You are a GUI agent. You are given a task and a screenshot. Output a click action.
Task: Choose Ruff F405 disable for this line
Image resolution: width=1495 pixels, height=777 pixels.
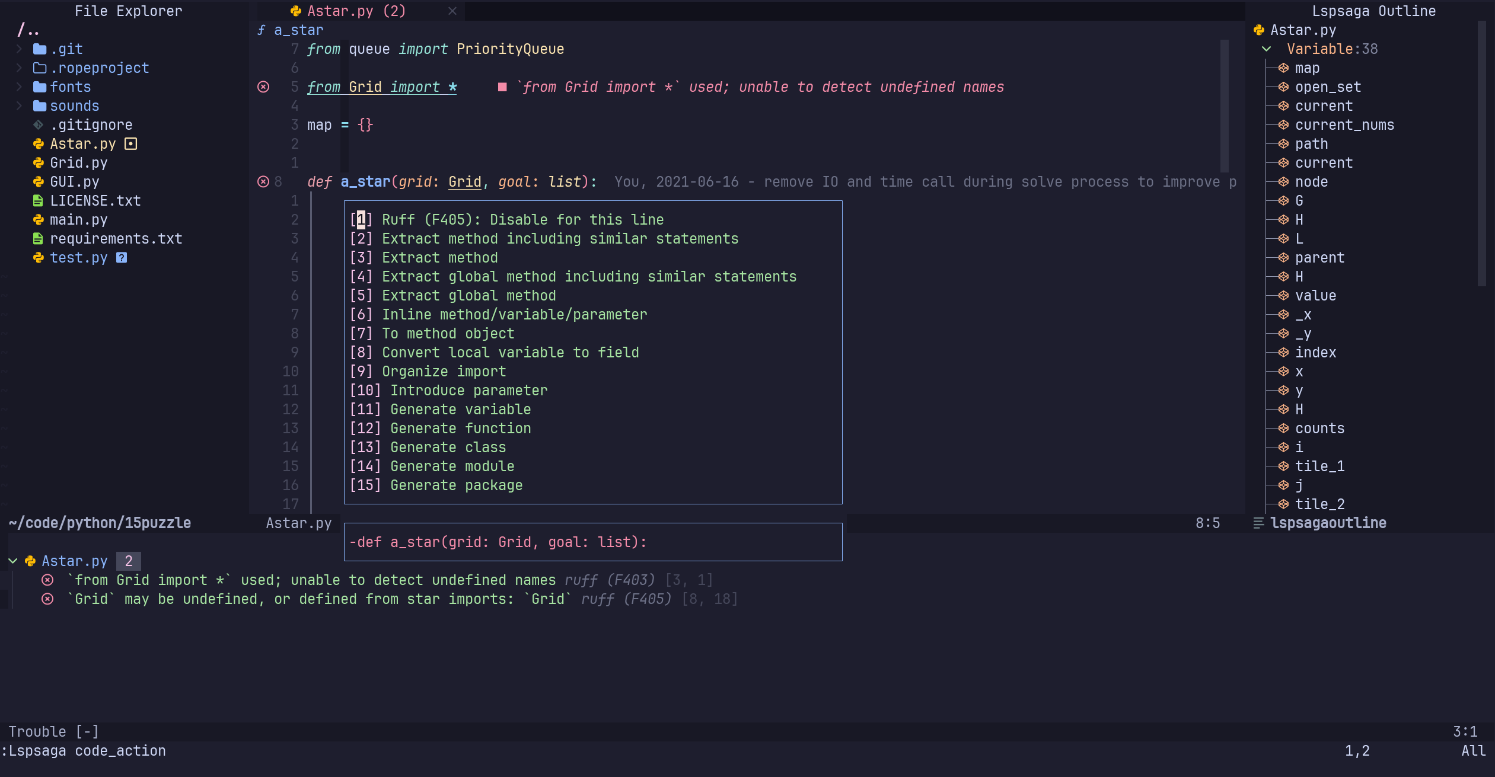(x=522, y=220)
